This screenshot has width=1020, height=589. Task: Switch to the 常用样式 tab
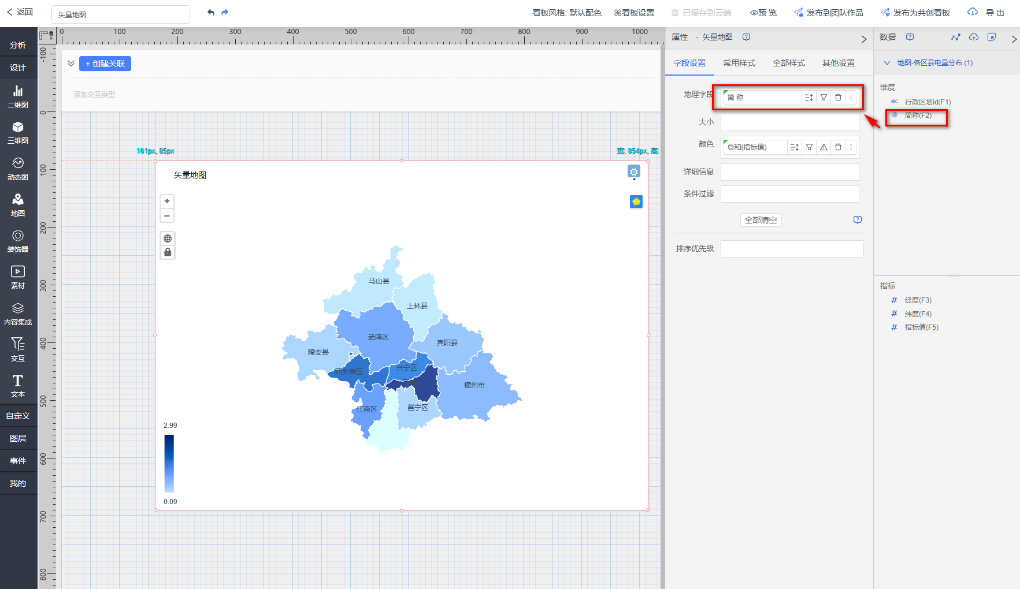[x=739, y=63]
